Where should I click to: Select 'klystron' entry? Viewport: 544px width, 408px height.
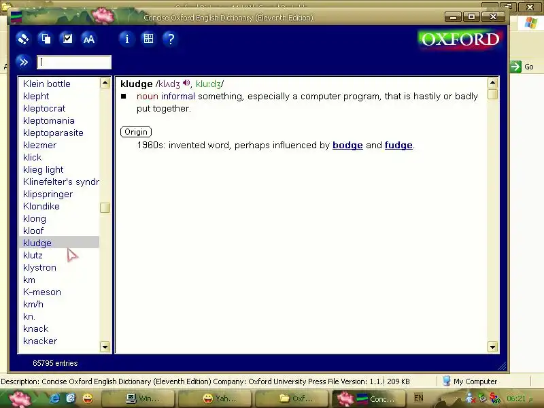[39, 268]
